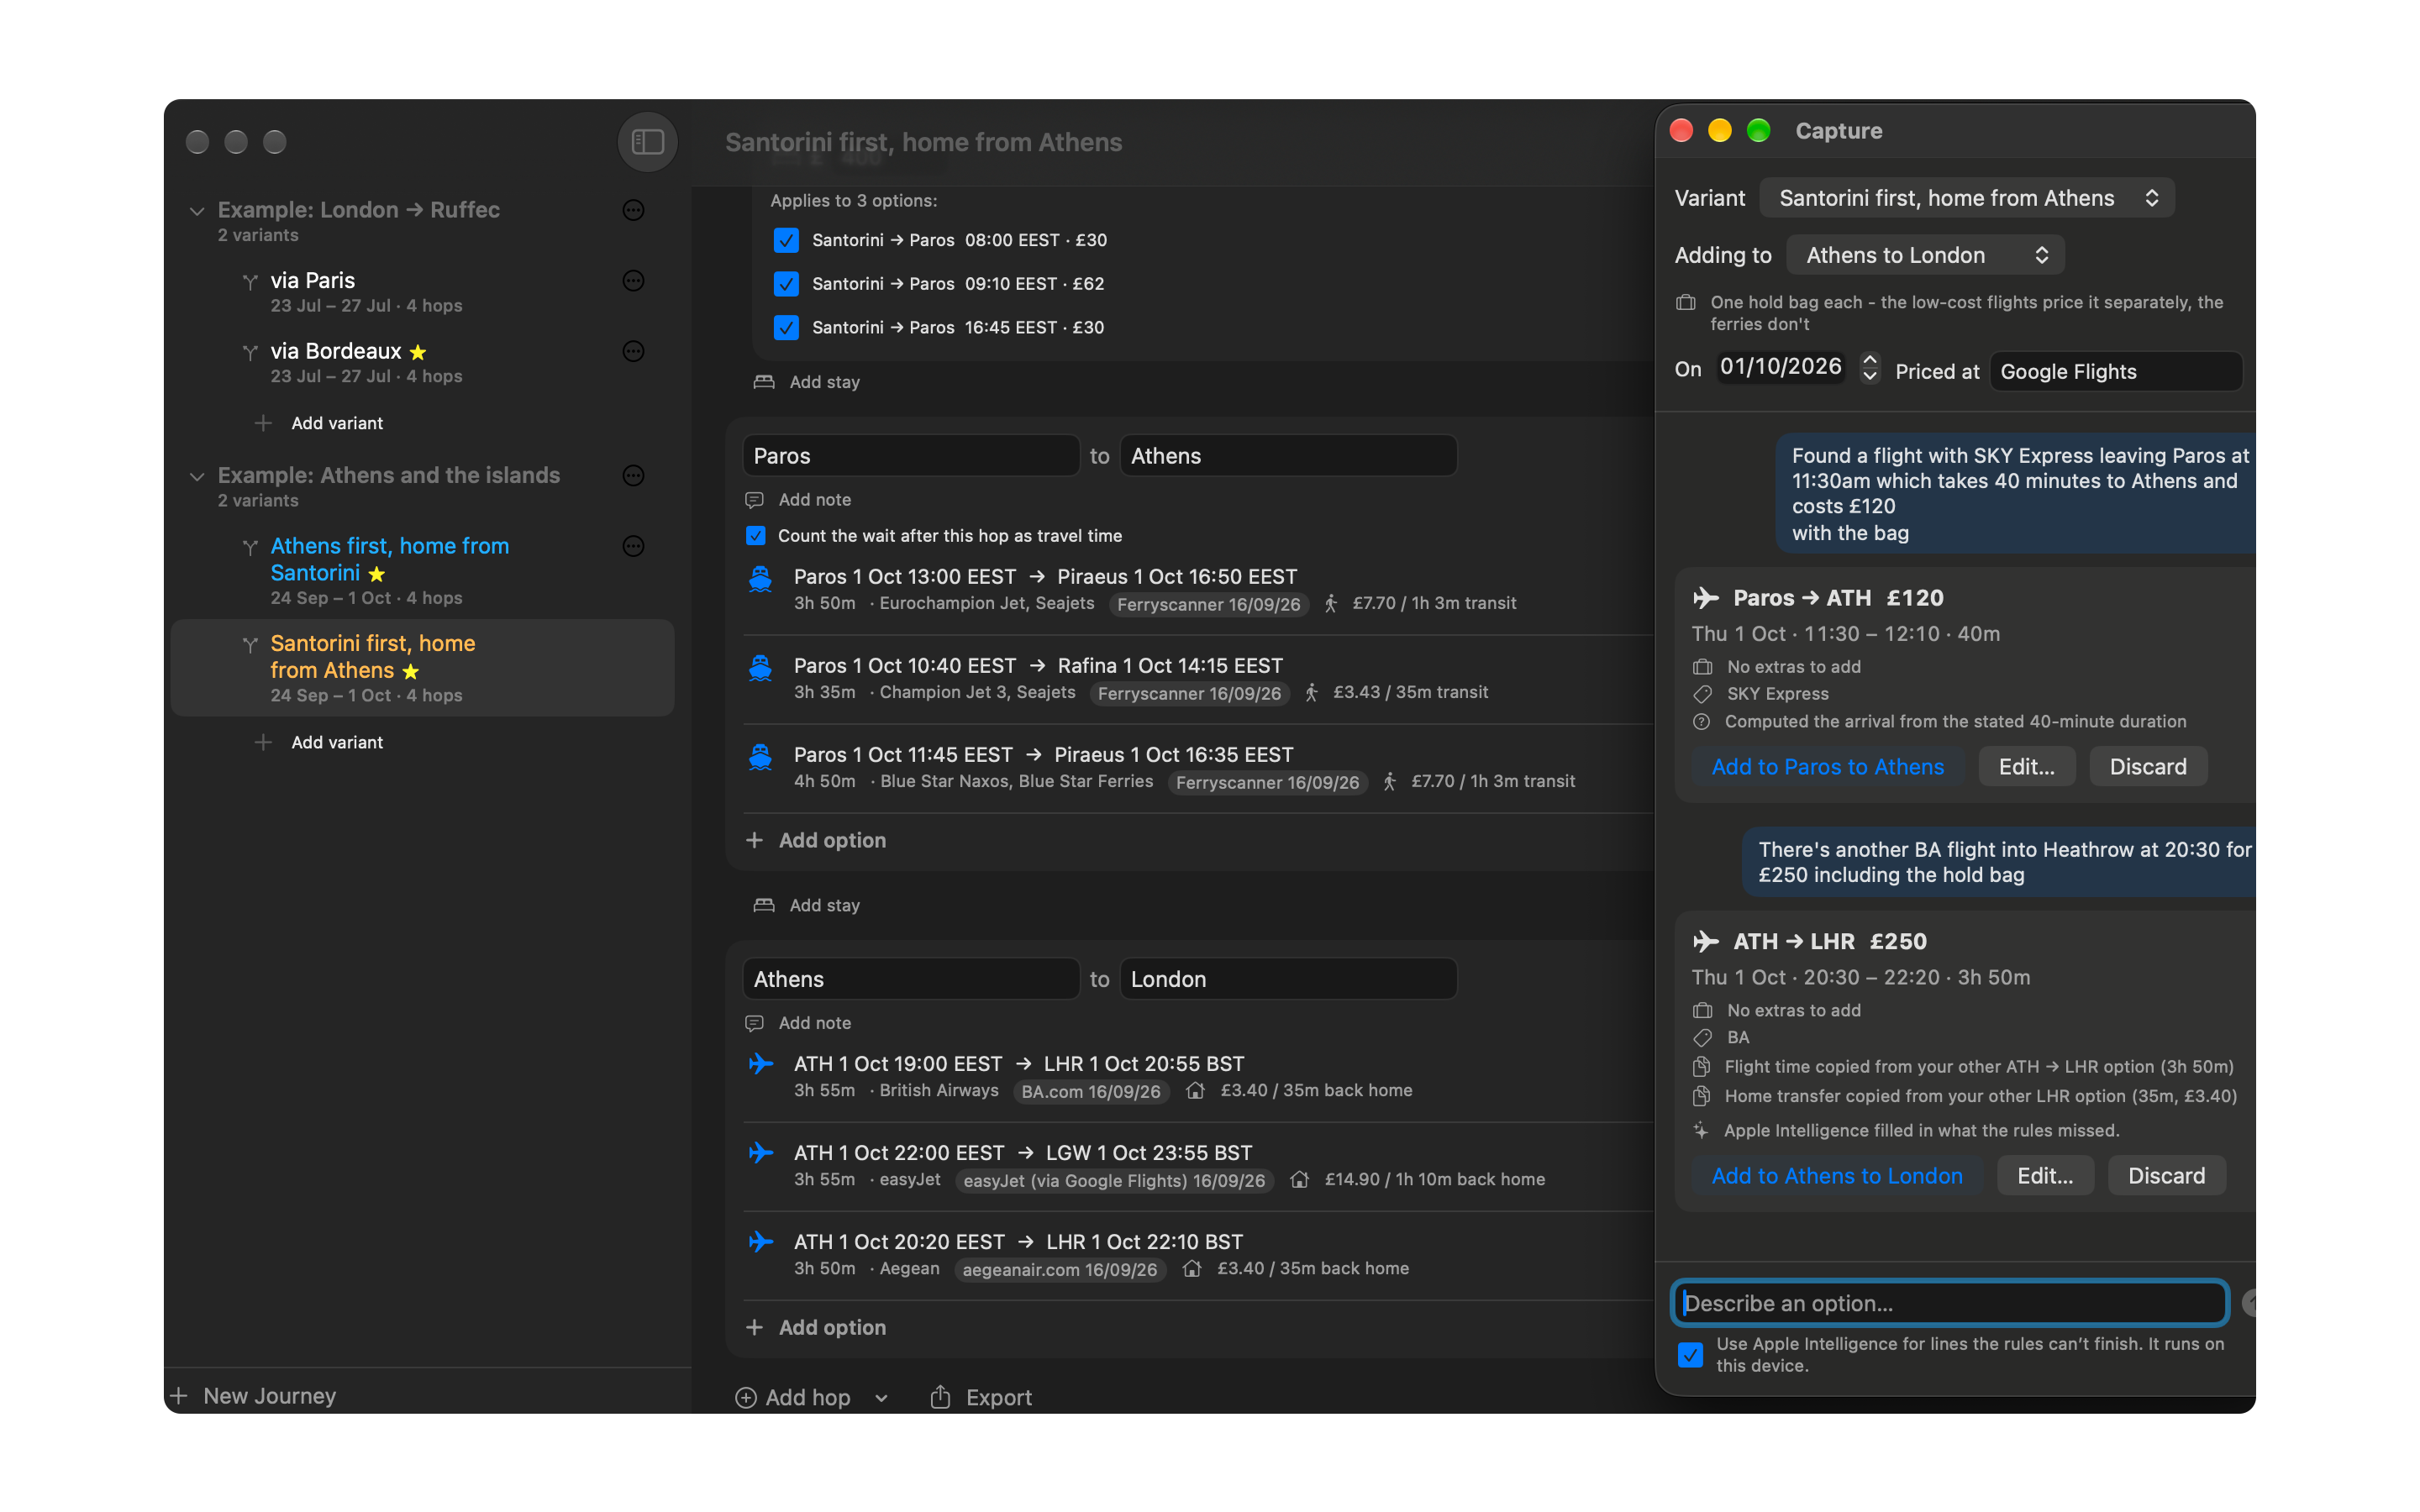Open the ellipsis menu for Athens first variant
Image resolution: width=2420 pixels, height=1512 pixels.
pyautogui.click(x=633, y=546)
